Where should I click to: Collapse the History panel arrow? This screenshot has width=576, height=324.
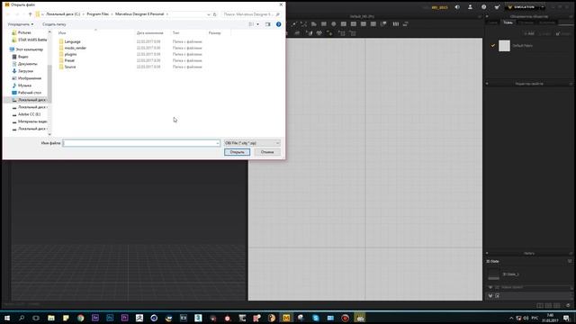[487, 253]
